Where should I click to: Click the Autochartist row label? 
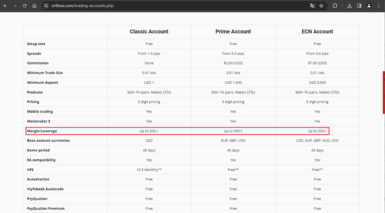point(38,179)
